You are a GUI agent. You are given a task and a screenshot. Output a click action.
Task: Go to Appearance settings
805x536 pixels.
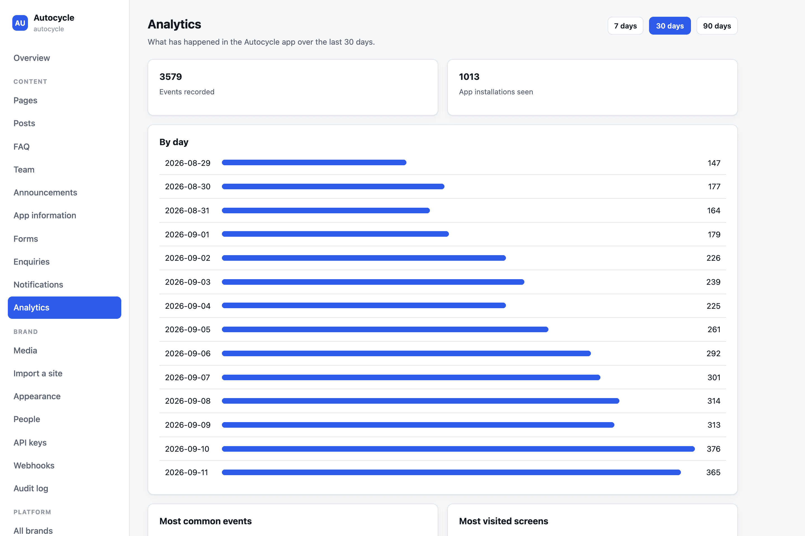65,396
